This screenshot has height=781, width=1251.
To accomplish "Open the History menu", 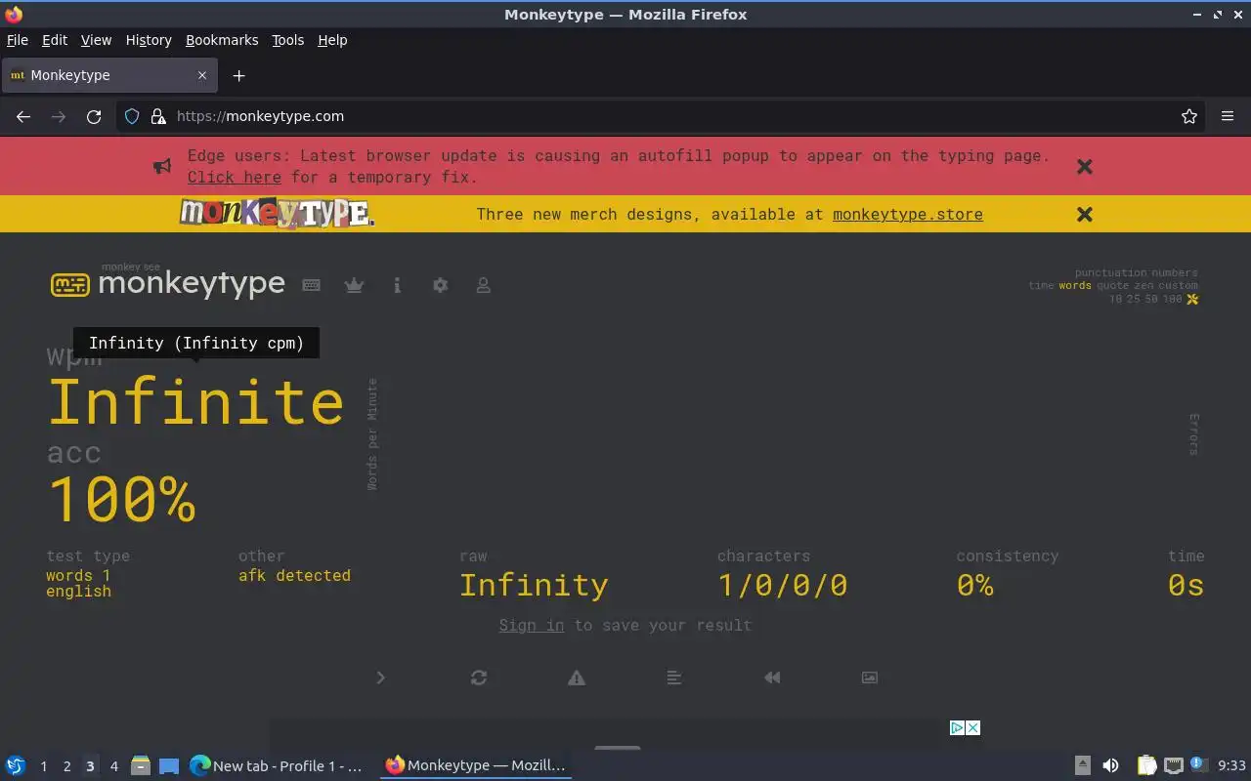I will pyautogui.click(x=149, y=40).
